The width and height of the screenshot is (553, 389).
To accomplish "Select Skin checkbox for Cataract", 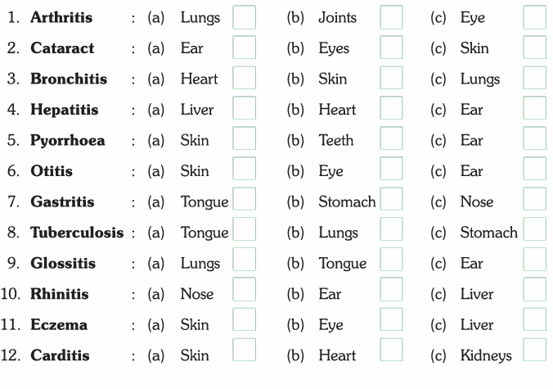I will click(x=534, y=47).
